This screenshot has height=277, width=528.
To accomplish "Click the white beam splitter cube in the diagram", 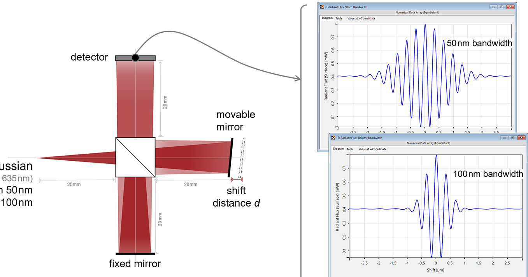I will [x=135, y=157].
